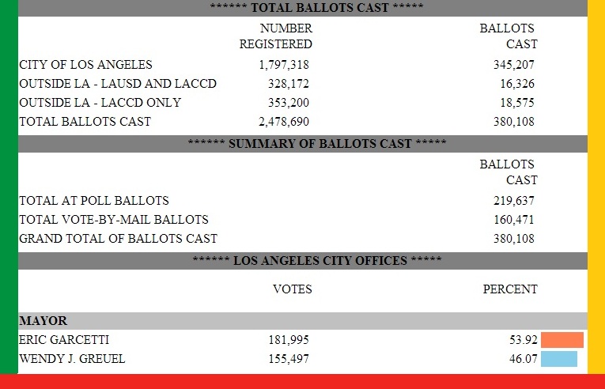This screenshot has height=389, width=605.
Task: Click the Number Registered column heading
Action: (x=276, y=36)
